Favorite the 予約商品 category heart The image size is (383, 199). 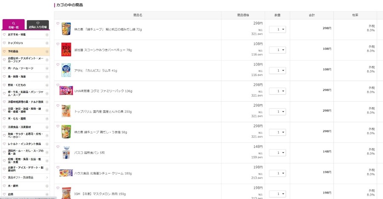(x=4, y=51)
